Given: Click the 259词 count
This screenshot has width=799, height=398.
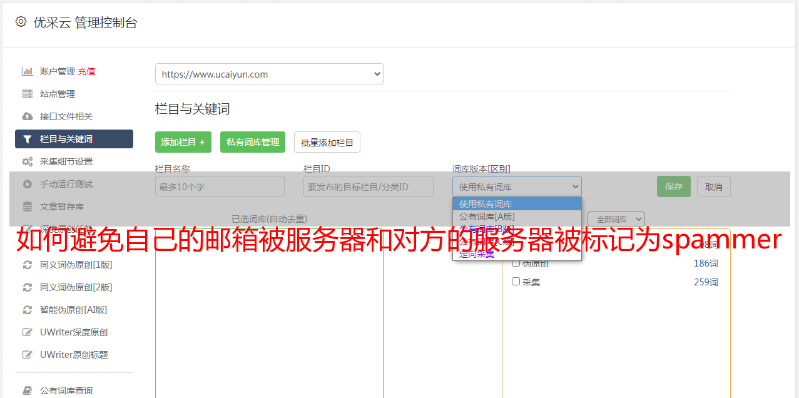Looking at the screenshot, I should pyautogui.click(x=706, y=282).
